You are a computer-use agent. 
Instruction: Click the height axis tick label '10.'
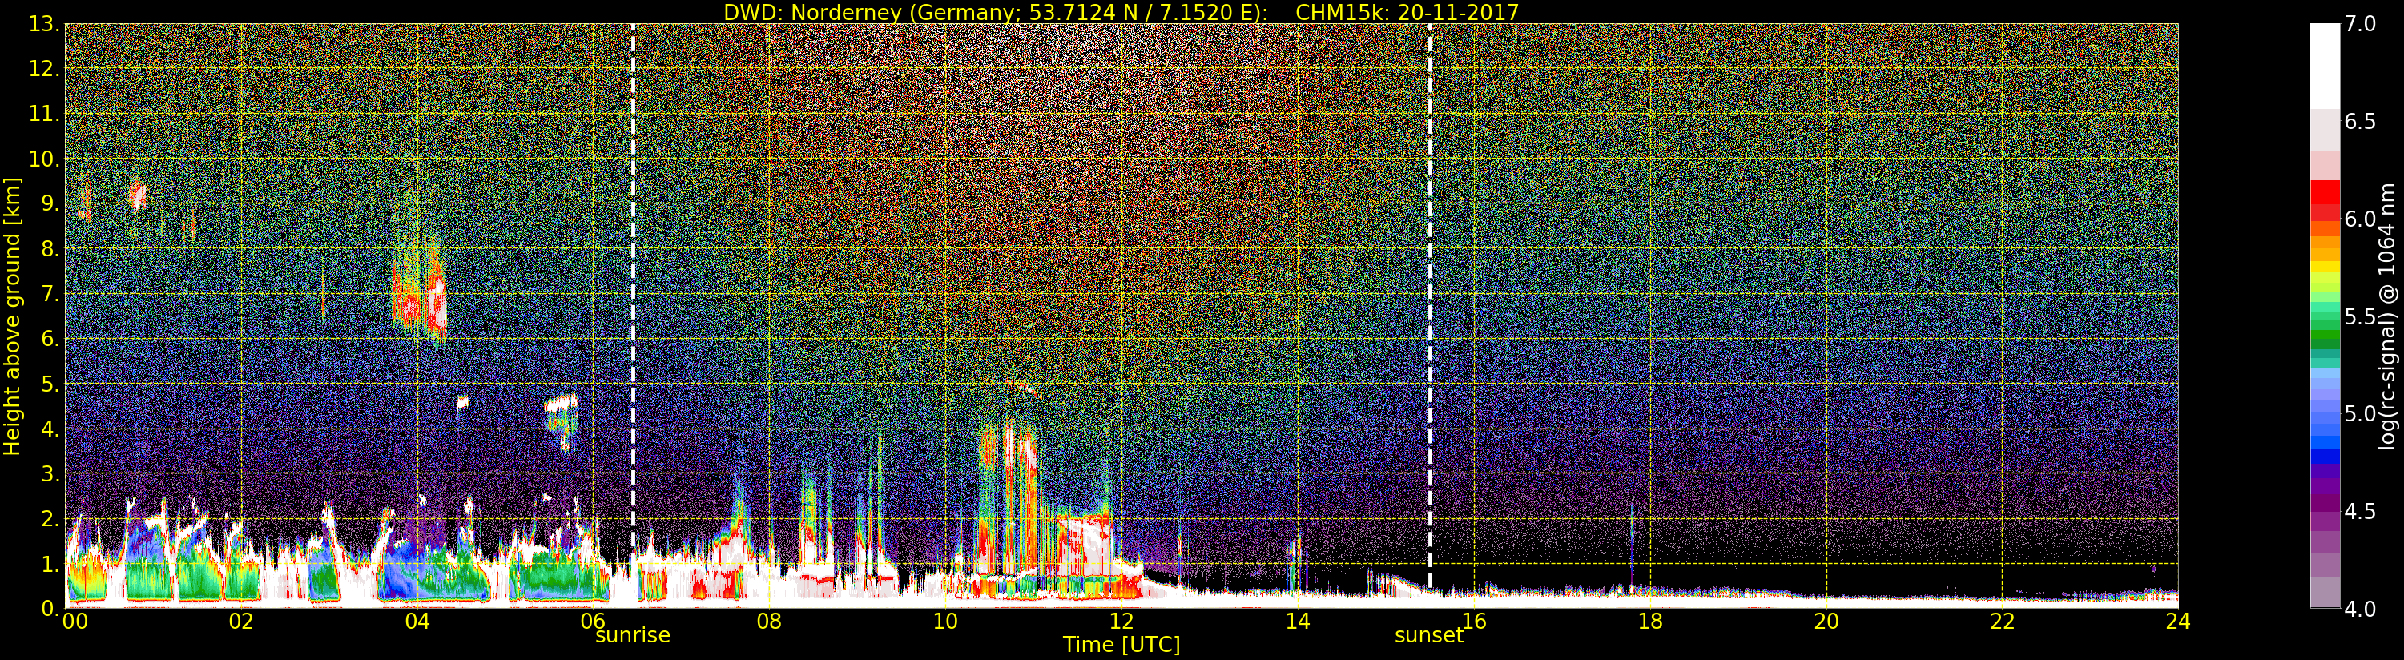pyautogui.click(x=44, y=159)
